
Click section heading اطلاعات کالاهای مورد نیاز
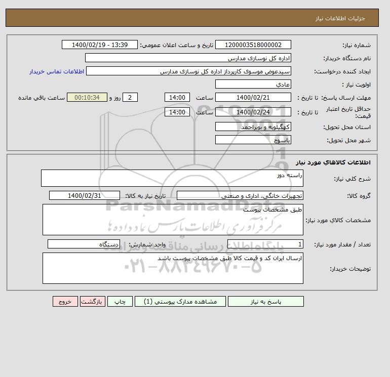pos(333,162)
